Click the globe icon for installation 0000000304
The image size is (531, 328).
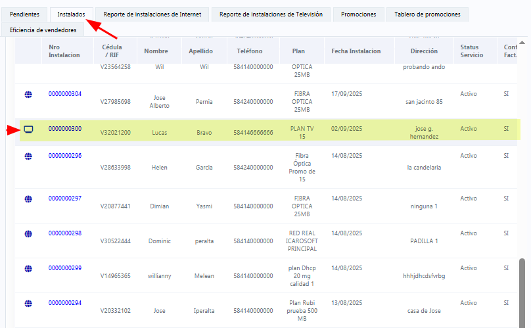point(28,95)
